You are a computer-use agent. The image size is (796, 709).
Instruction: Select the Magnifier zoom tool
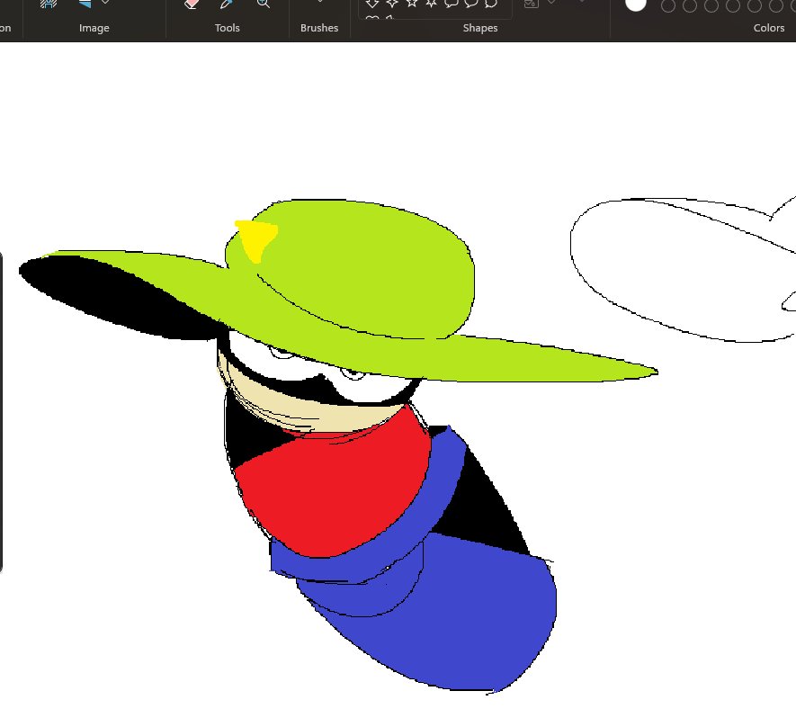263,3
